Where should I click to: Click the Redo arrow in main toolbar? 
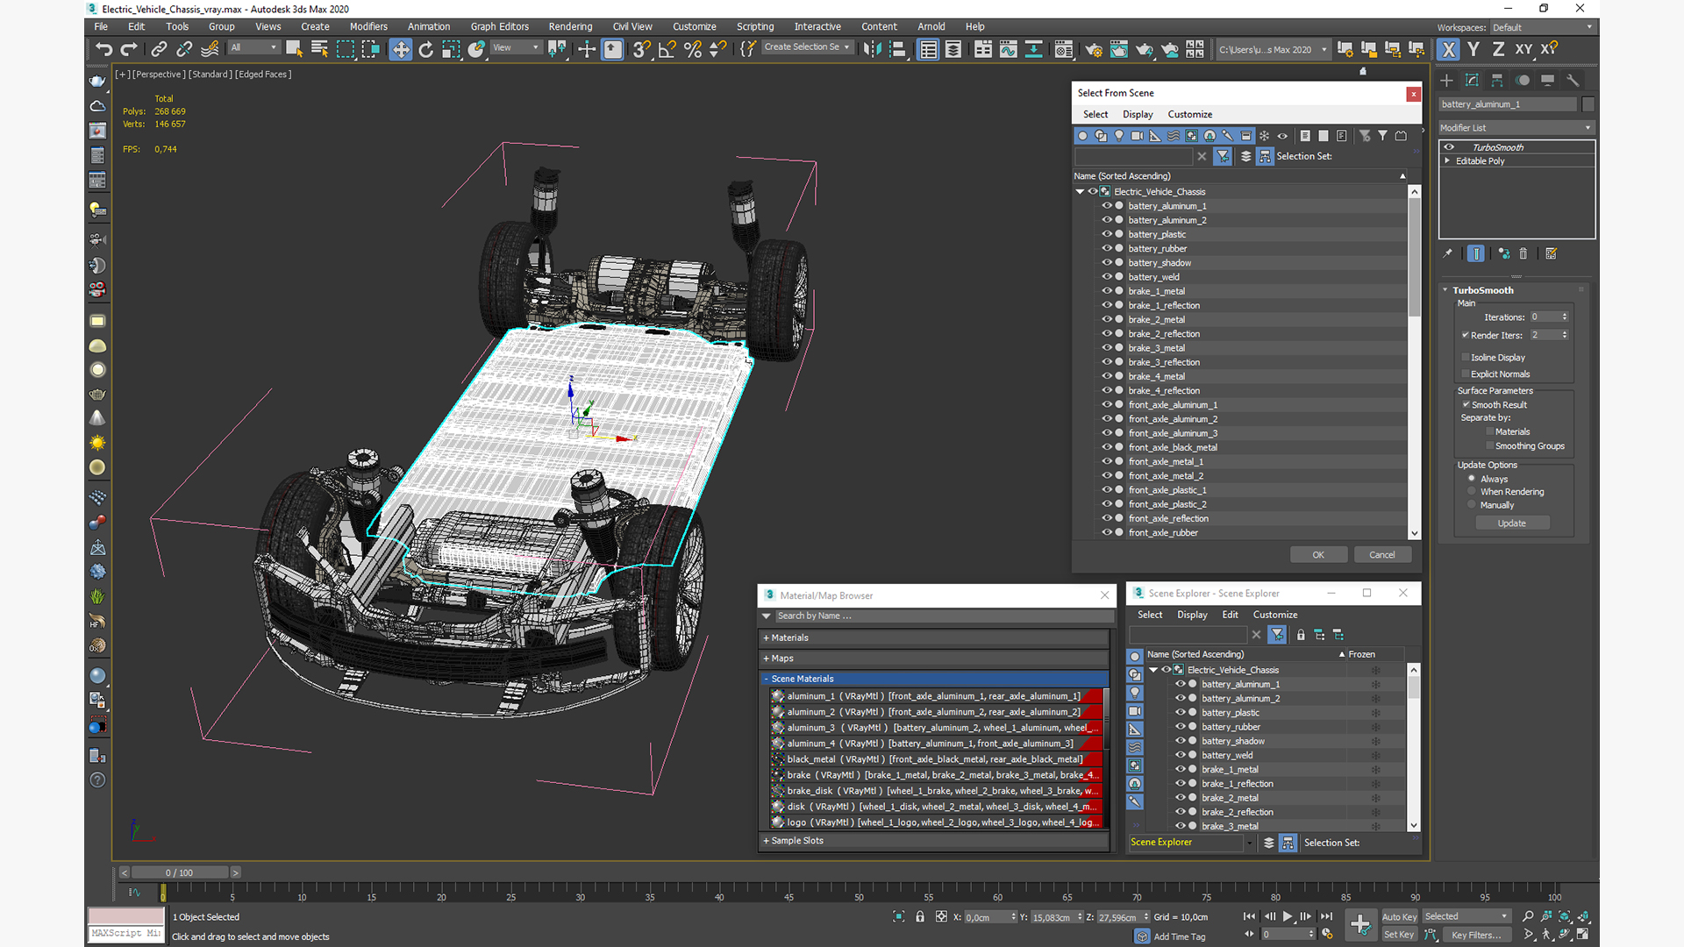[x=129, y=49]
